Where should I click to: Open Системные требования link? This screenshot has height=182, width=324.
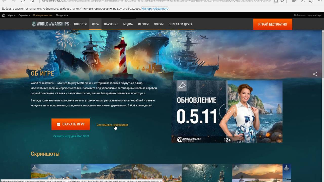click(x=112, y=125)
